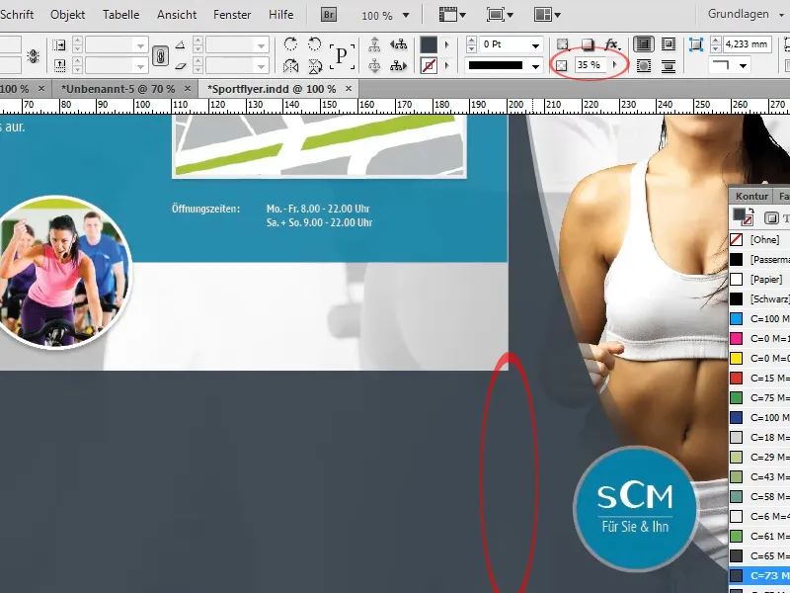The width and height of the screenshot is (790, 593).
Task: Open the view options dropdown
Action: click(x=452, y=15)
